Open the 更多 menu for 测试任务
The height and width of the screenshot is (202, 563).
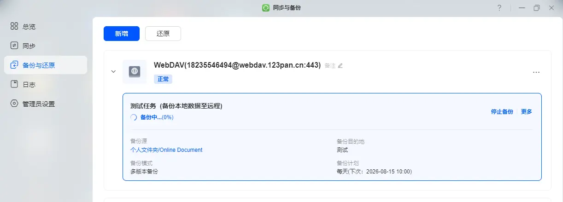(527, 111)
